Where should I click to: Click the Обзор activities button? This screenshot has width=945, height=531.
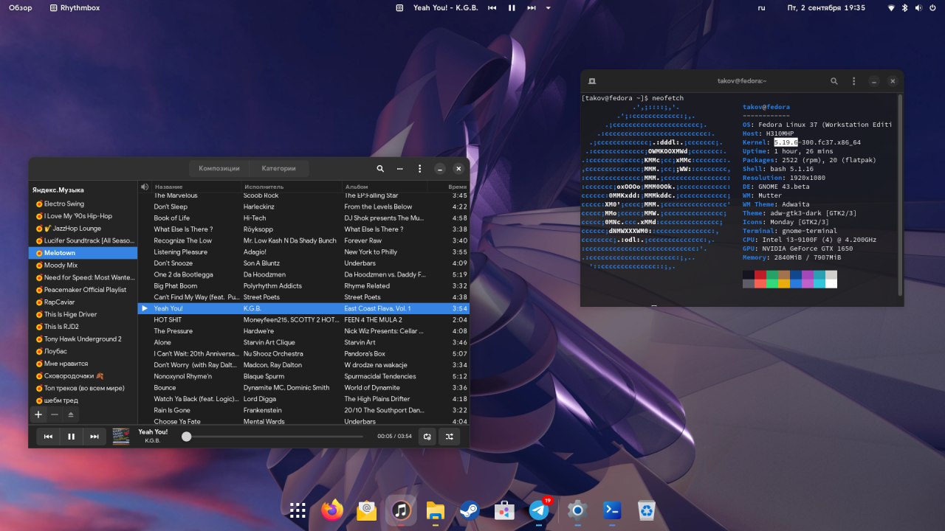(x=20, y=7)
